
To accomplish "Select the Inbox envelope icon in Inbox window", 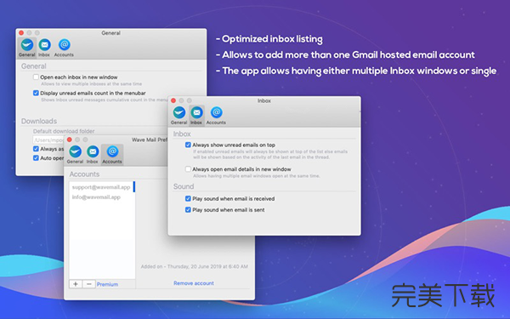I will point(196,112).
